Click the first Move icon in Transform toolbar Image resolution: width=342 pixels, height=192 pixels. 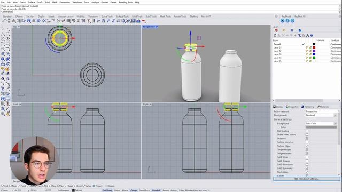(x=4, y=21)
